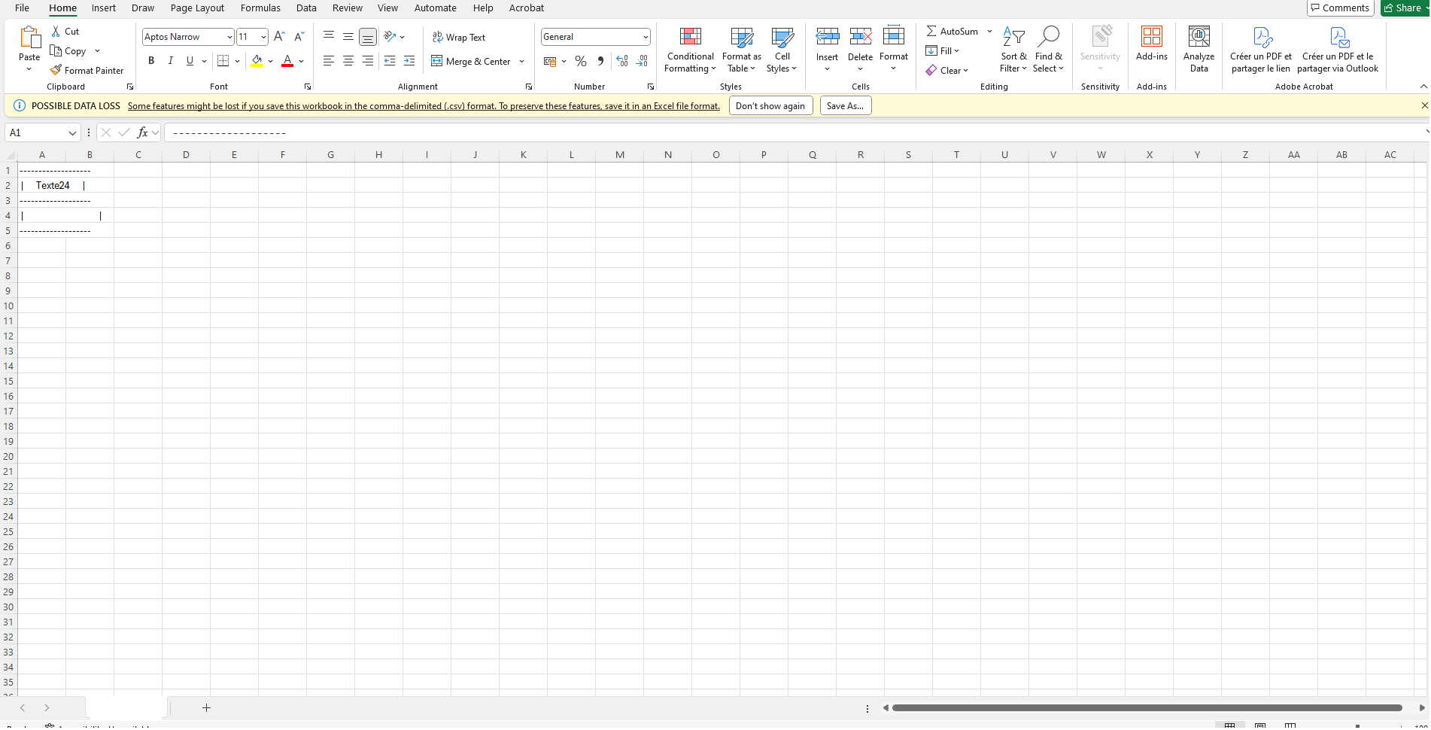Screen dimensions: 1431x730
Task: Switch to the Formulas tab
Action: pos(260,8)
